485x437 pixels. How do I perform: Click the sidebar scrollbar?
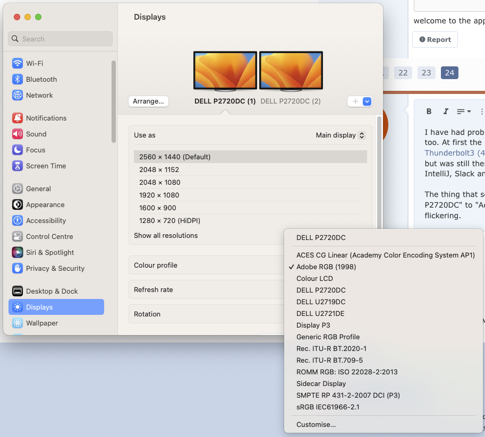(114, 102)
